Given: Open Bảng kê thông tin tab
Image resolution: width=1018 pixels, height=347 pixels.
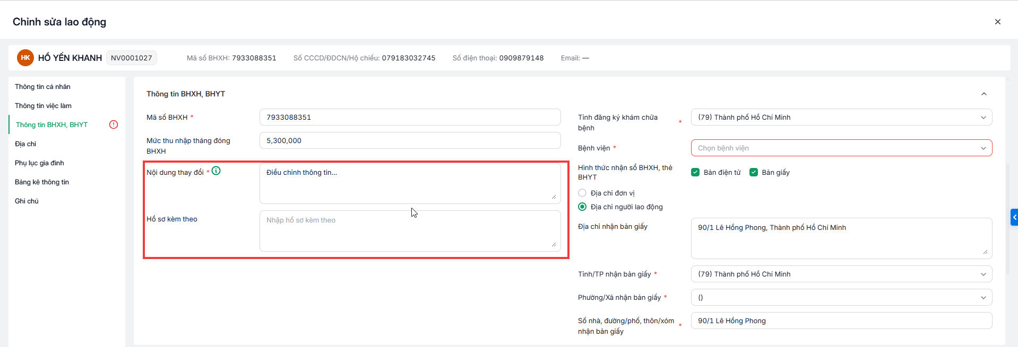Looking at the screenshot, I should [42, 182].
